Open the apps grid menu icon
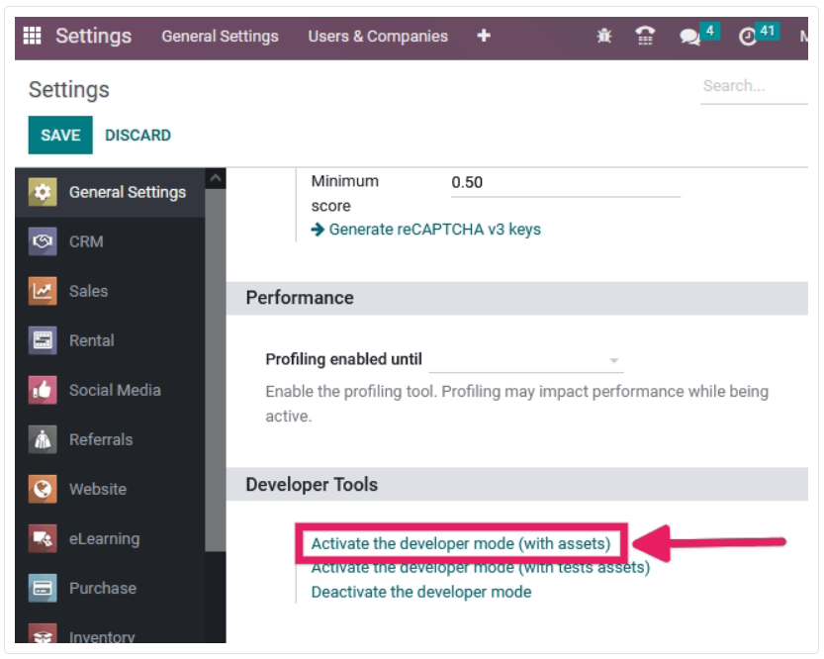The image size is (824, 659). click(x=32, y=37)
